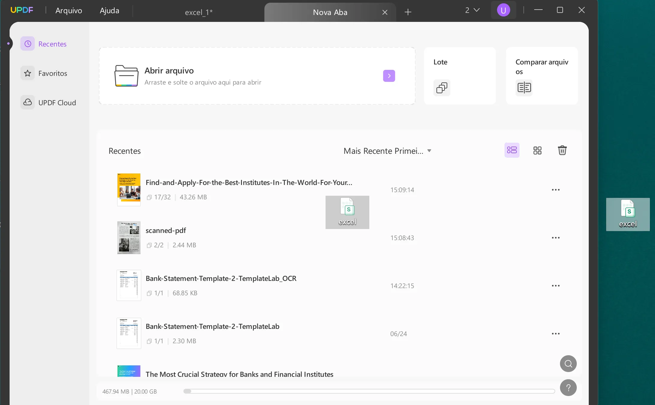This screenshot has width=655, height=405.
Task: Click the cloud storage usage bar
Action: tap(369, 391)
